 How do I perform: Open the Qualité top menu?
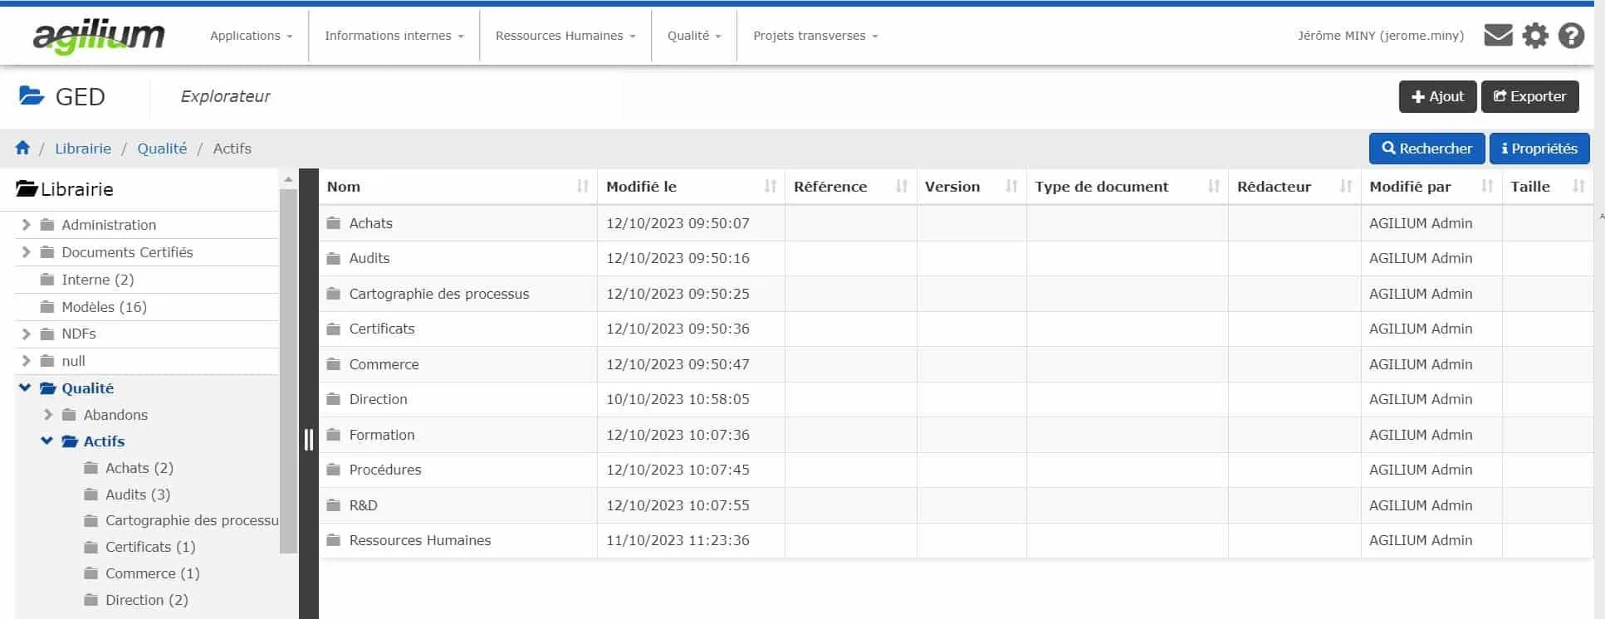click(x=694, y=36)
